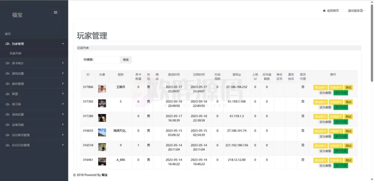Click the avatar of player 海阔天空。
The width and height of the screenshot is (374, 181).
(x=102, y=133)
